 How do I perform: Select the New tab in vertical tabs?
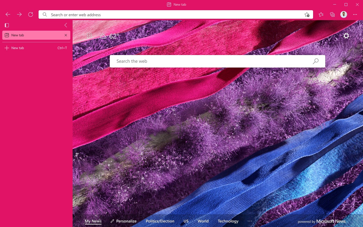(36, 35)
